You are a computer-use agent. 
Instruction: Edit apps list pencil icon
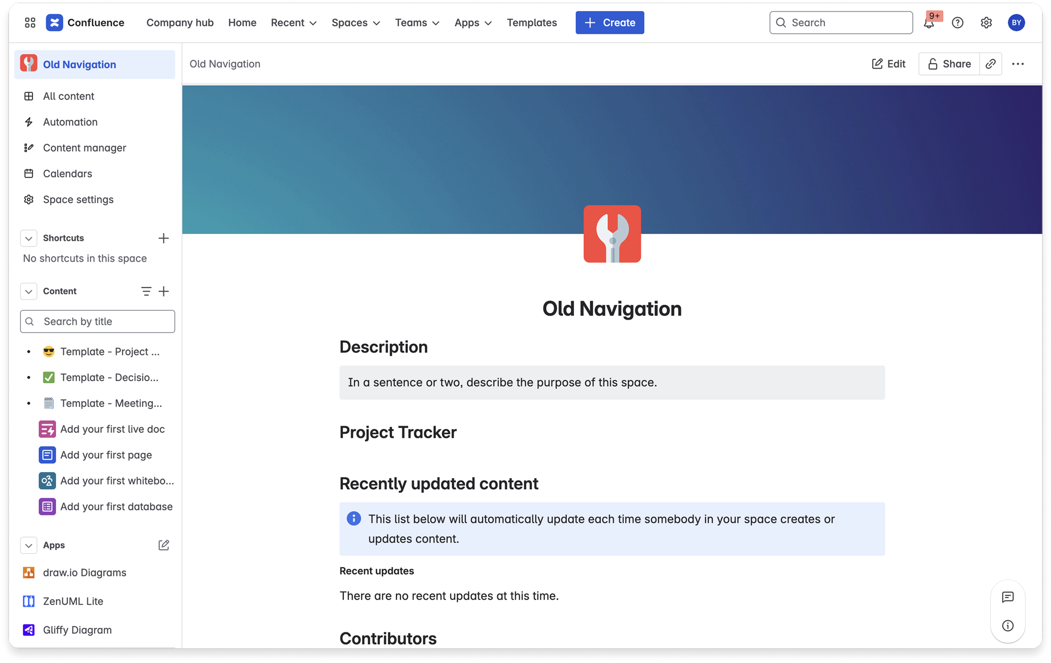163,545
